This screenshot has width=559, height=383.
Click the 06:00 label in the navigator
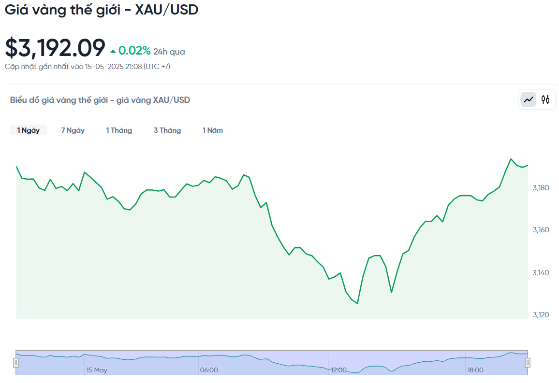tap(209, 370)
